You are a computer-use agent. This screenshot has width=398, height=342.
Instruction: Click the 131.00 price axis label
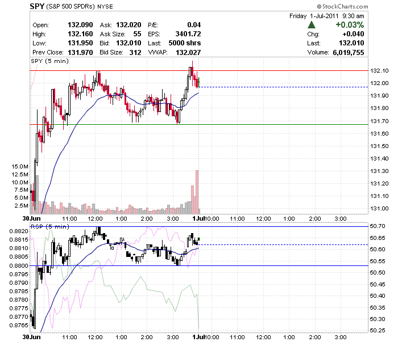(379, 209)
